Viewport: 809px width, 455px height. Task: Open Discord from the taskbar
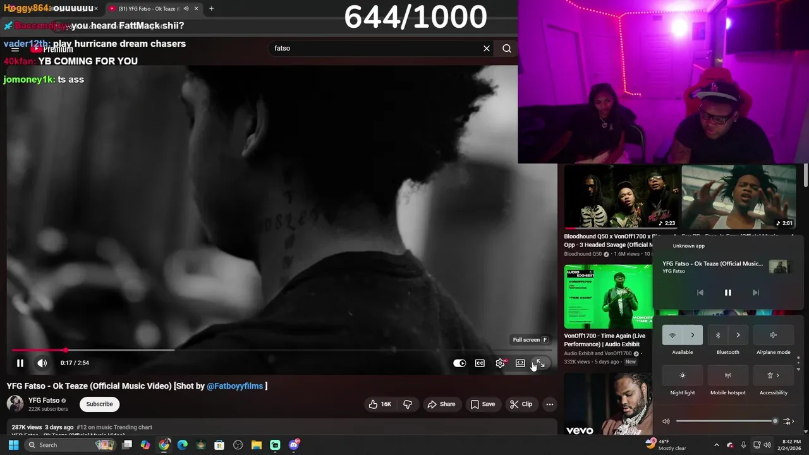tap(294, 445)
